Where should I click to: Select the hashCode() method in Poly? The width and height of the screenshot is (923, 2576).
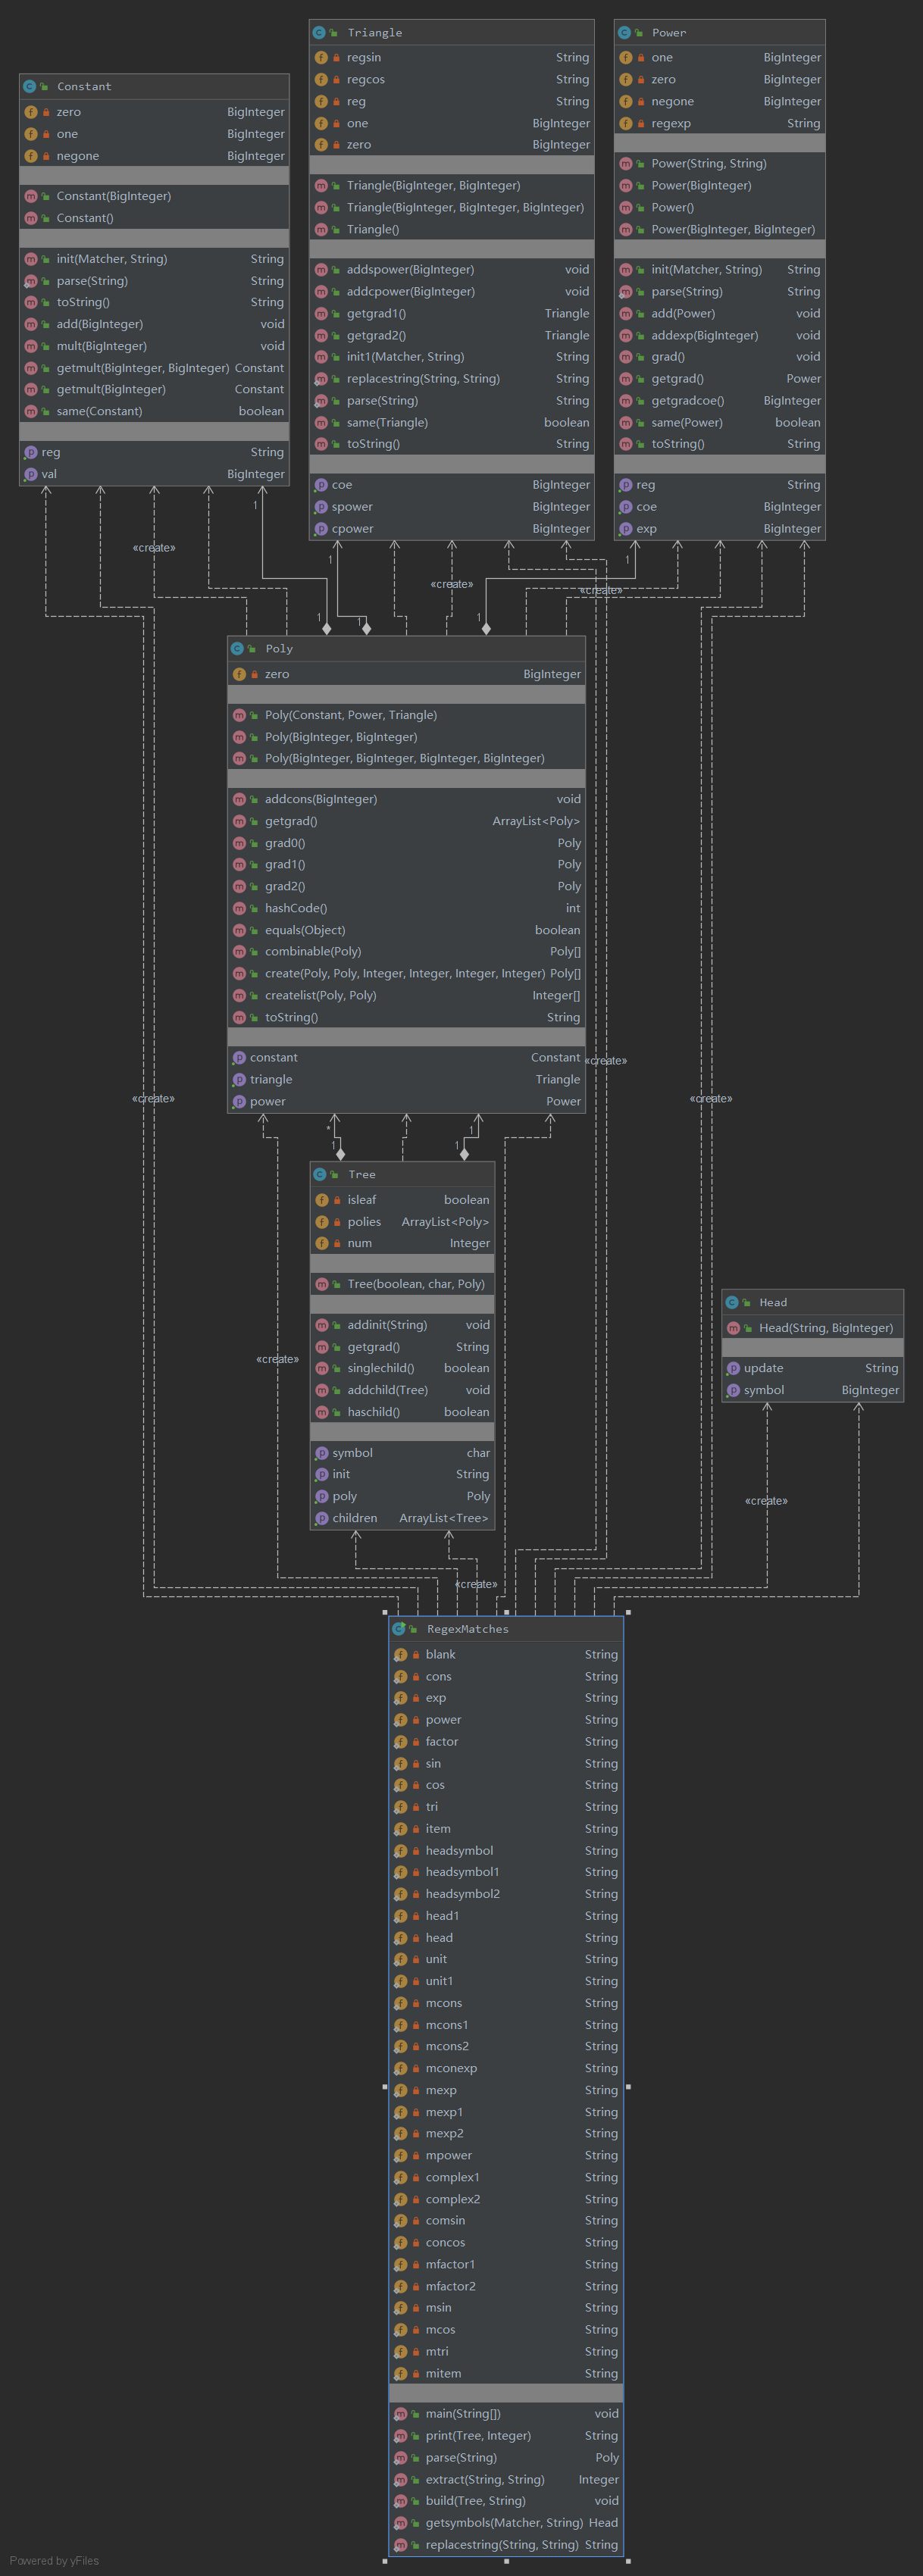coord(406,909)
